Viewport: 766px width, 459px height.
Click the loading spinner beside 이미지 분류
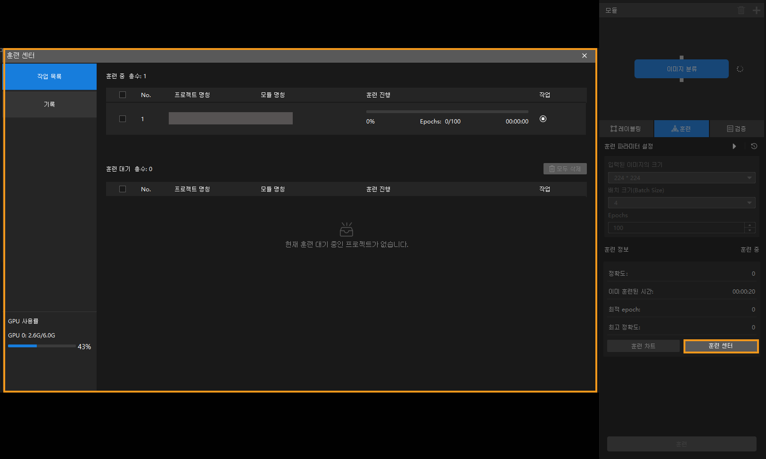(740, 69)
